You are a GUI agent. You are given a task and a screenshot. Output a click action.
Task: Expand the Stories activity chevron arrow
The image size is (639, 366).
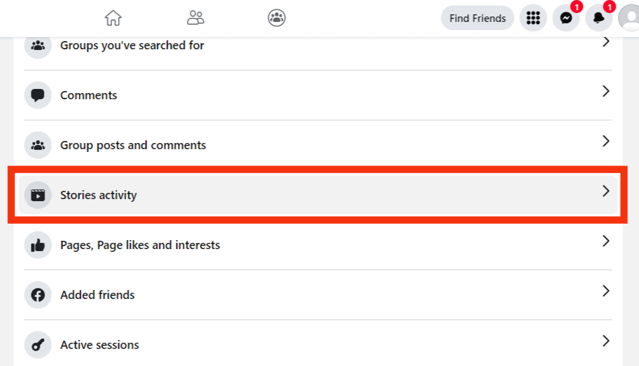[x=606, y=191]
